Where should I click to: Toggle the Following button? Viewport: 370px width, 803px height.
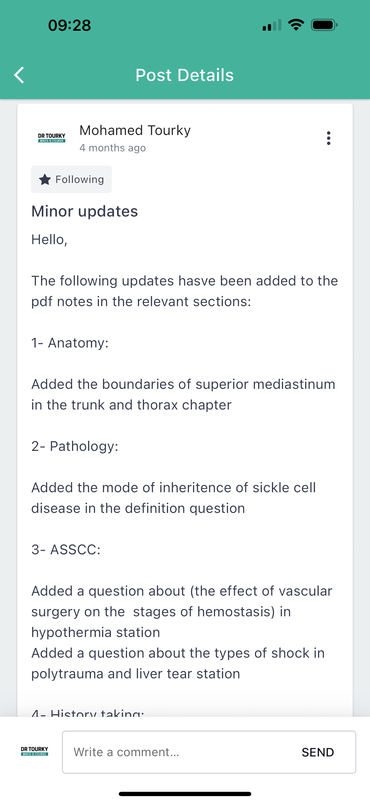click(x=71, y=179)
